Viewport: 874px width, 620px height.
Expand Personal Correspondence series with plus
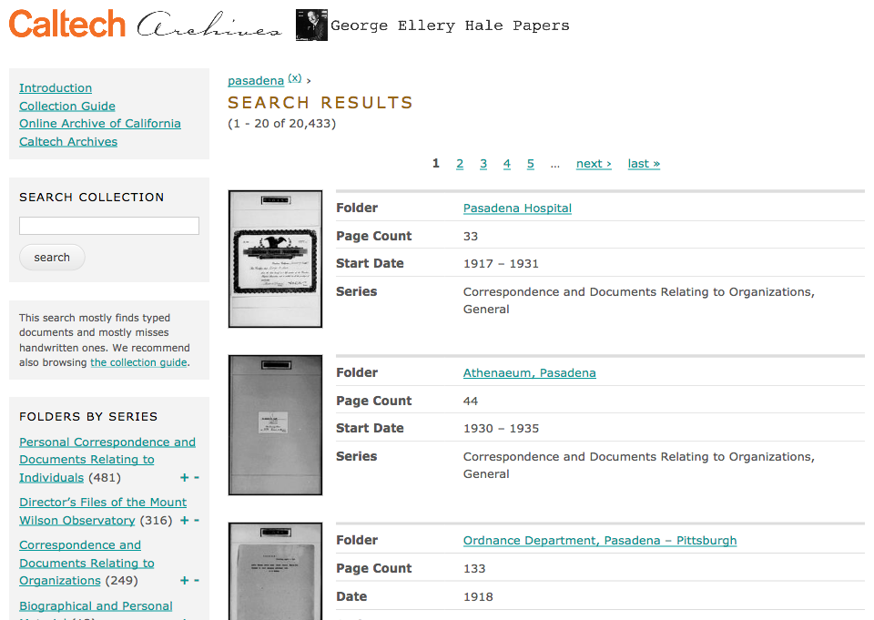185,478
